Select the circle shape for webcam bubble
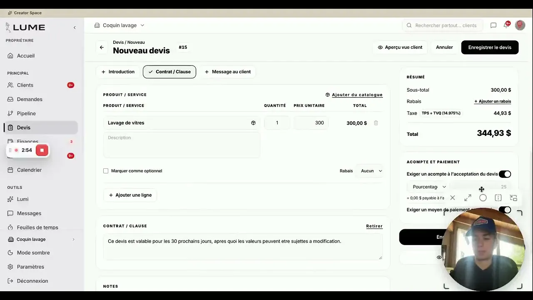The width and height of the screenshot is (533, 300). click(x=483, y=198)
